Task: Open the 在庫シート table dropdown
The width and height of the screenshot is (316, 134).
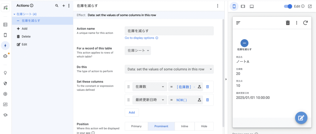Action: tap(138, 51)
